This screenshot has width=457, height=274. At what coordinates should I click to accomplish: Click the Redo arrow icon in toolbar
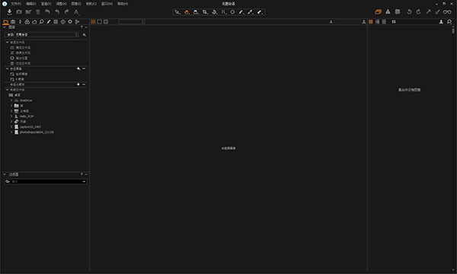pos(67,12)
